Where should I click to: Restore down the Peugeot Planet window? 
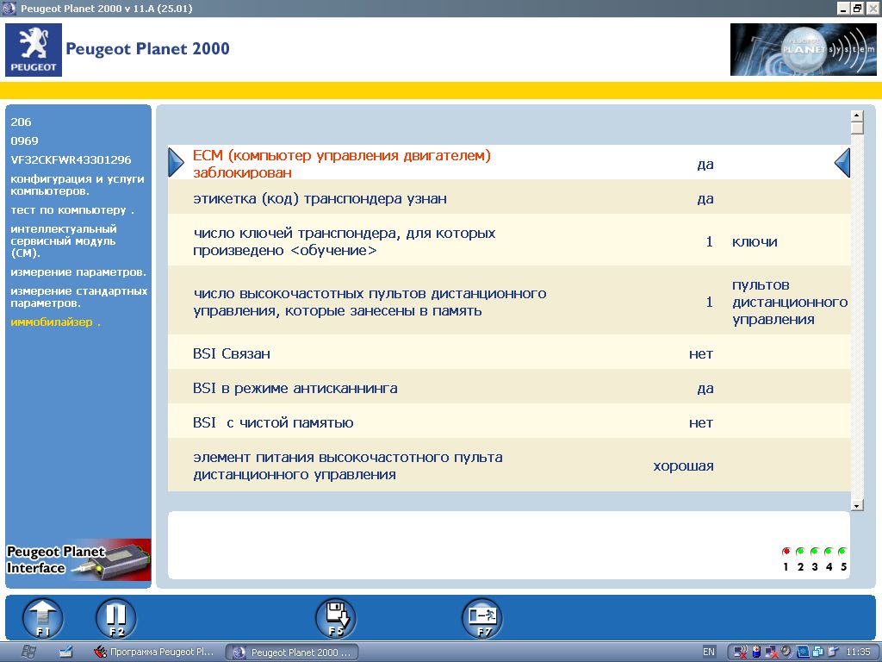coord(857,9)
